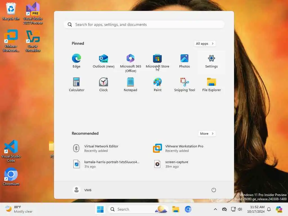Open Notepad from the Start menu
288x216 pixels.
pos(130,84)
